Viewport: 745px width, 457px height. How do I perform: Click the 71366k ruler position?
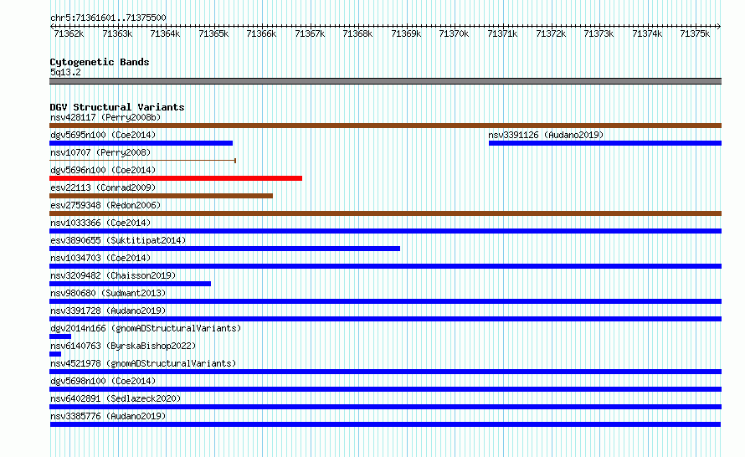(x=262, y=33)
